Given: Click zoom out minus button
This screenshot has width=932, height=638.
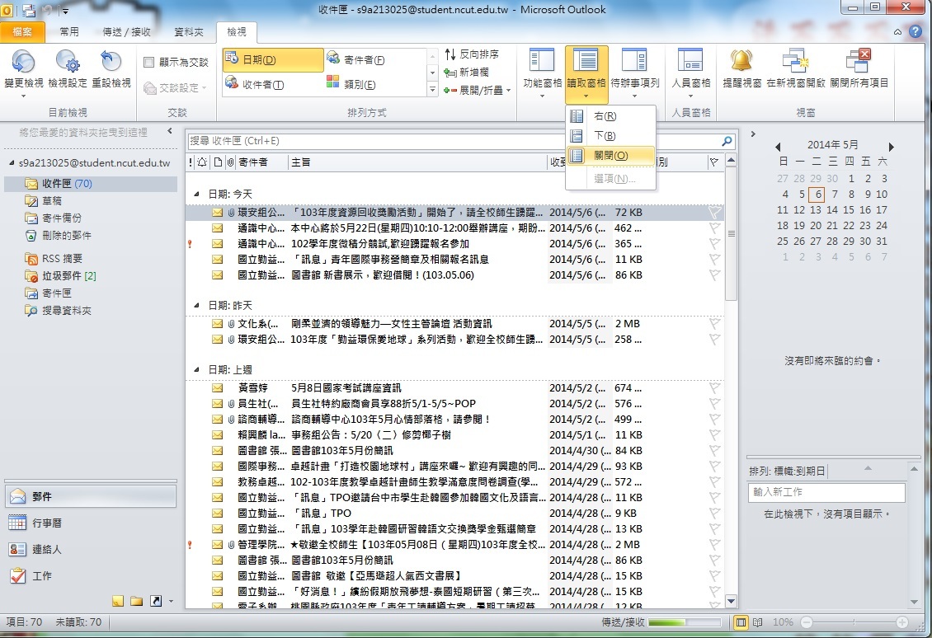Looking at the screenshot, I should pos(807,622).
